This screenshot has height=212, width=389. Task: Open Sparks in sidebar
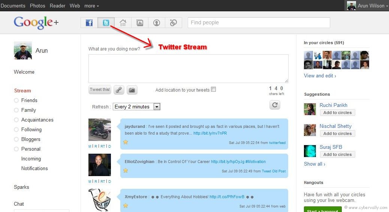(x=21, y=187)
